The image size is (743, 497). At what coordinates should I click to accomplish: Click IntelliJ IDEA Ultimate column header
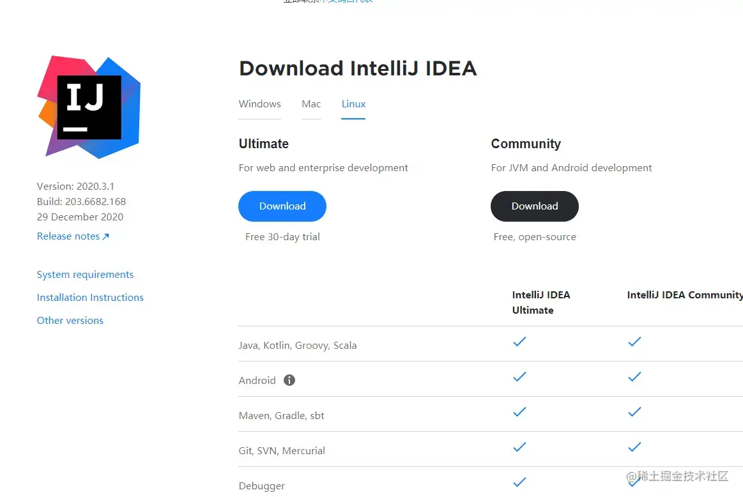tap(541, 302)
